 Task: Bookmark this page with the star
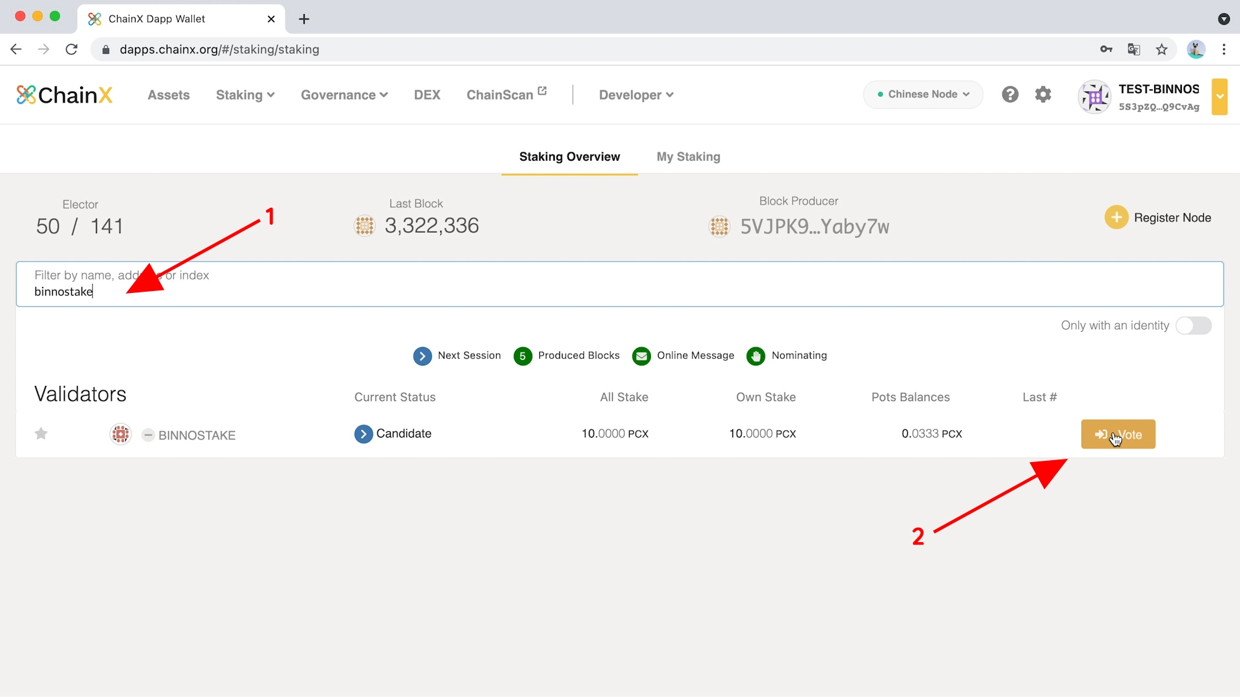coord(1162,49)
